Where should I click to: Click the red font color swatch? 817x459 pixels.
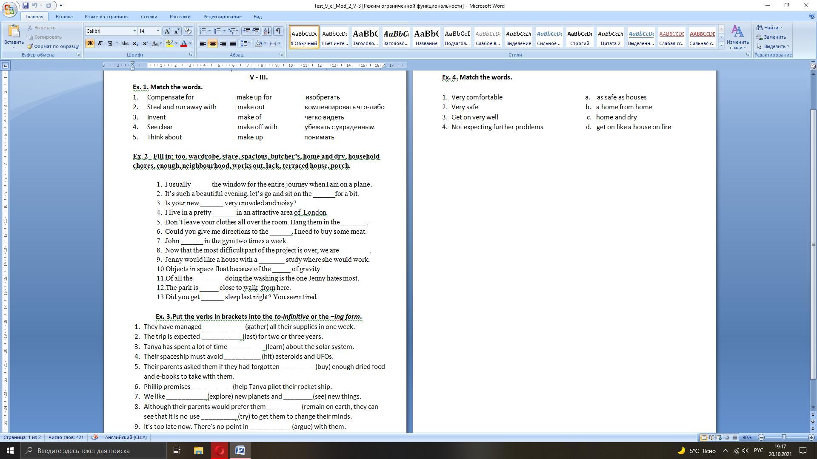coord(184,43)
